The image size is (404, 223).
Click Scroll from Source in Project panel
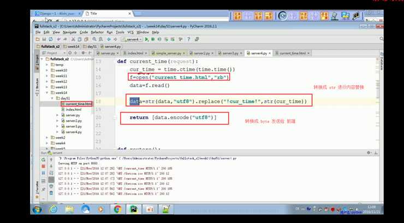tap(70, 53)
